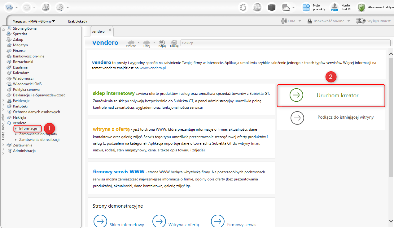Open the Polityka cenowa module
The width and height of the screenshot is (394, 228).
click(26, 90)
